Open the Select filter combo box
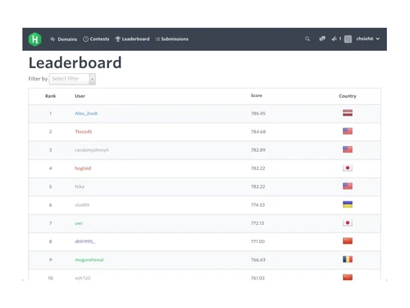Screen dimensions: 410x308 [x=72, y=79]
